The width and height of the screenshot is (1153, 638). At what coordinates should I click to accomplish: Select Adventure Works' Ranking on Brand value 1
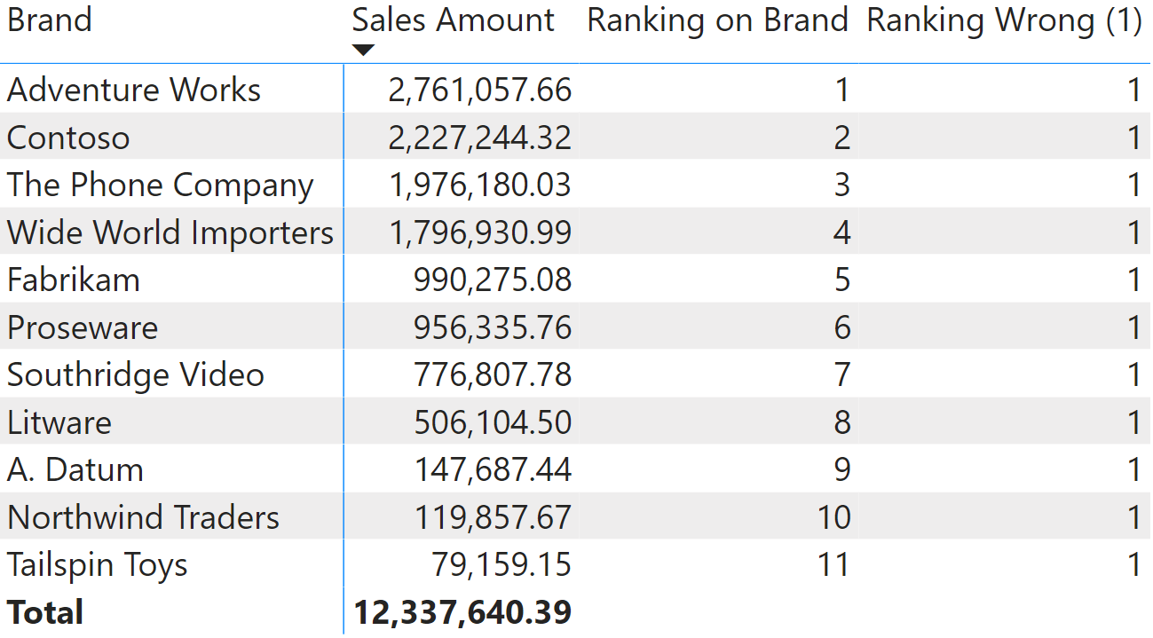(x=841, y=90)
